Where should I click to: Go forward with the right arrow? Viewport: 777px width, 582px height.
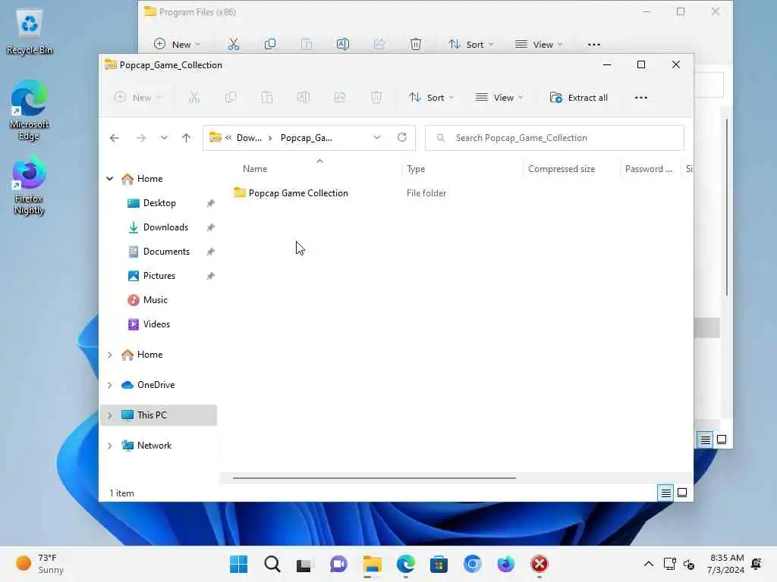[x=141, y=138]
